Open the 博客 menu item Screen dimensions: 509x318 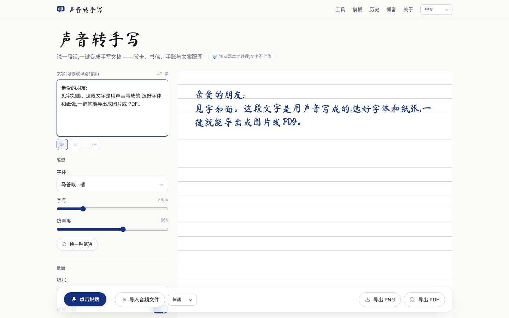391,10
